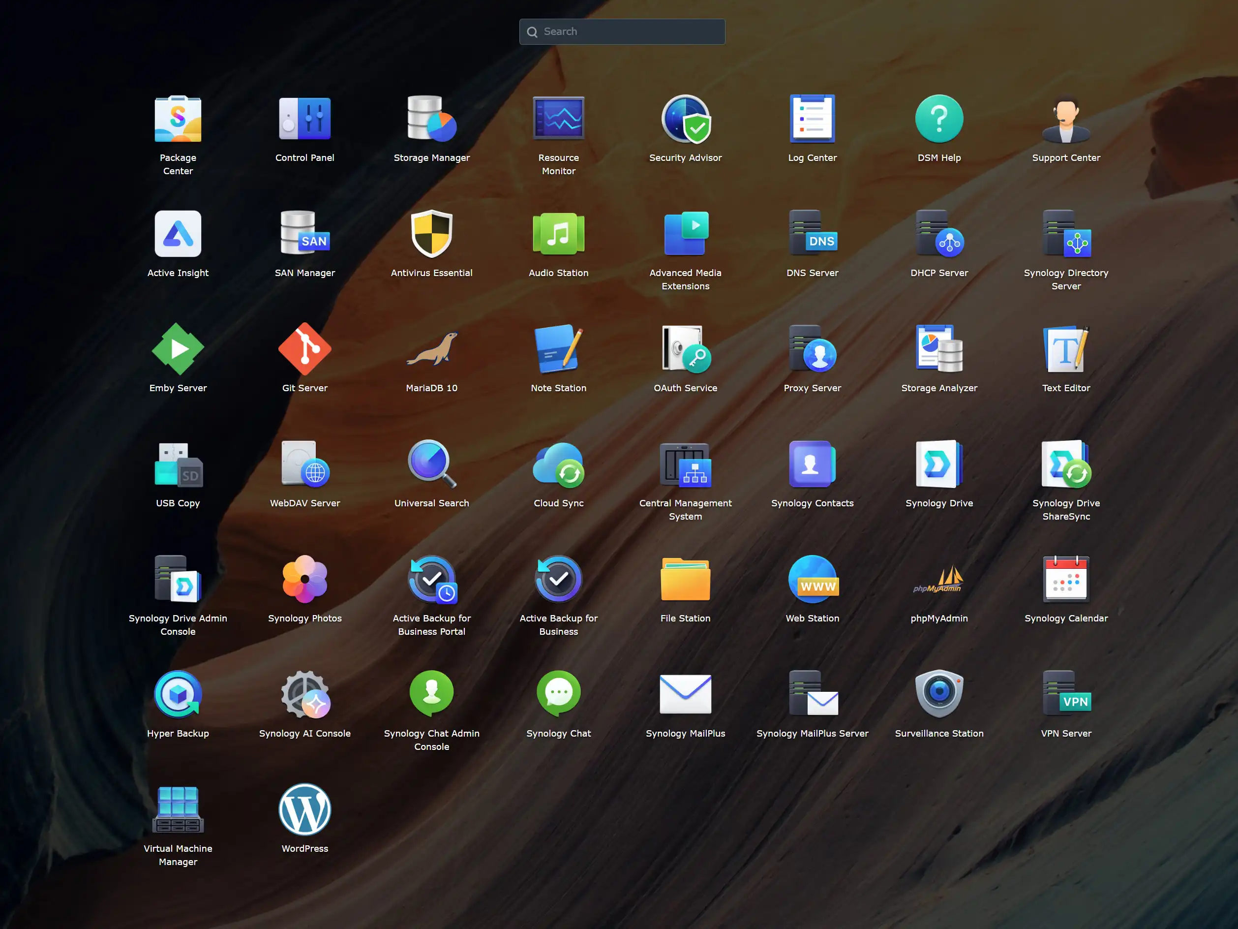This screenshot has width=1238, height=929.
Task: Open DSM Help
Action: 938,119
